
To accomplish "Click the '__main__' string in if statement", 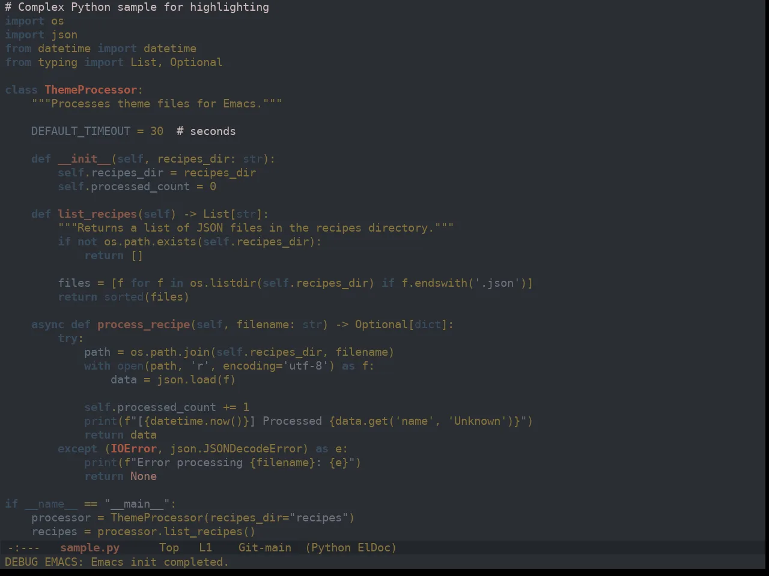I will pyautogui.click(x=137, y=504).
